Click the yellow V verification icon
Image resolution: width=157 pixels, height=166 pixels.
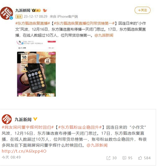click(35, 119)
